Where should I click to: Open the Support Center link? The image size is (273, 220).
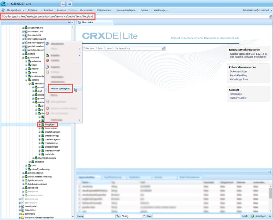[x=238, y=98]
